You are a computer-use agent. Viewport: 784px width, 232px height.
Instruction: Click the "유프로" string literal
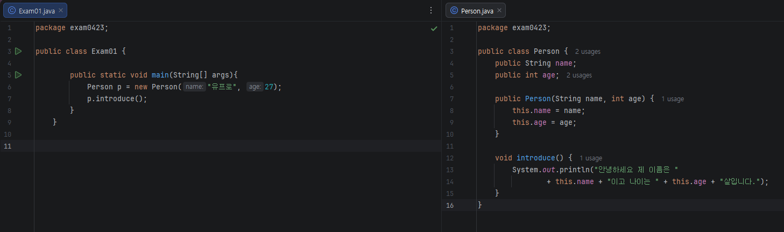coord(222,87)
